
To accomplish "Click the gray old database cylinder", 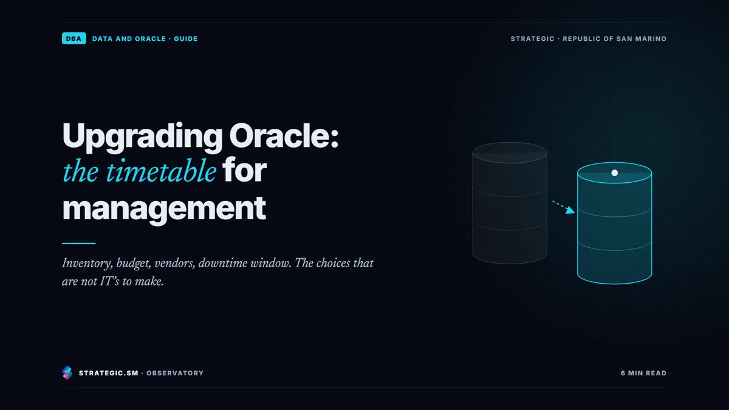I will (510, 203).
